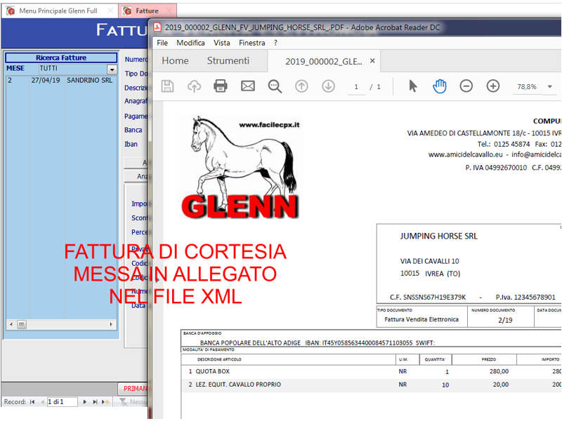Open the Finestra menu
The height and width of the screenshot is (421, 562).
pos(252,43)
